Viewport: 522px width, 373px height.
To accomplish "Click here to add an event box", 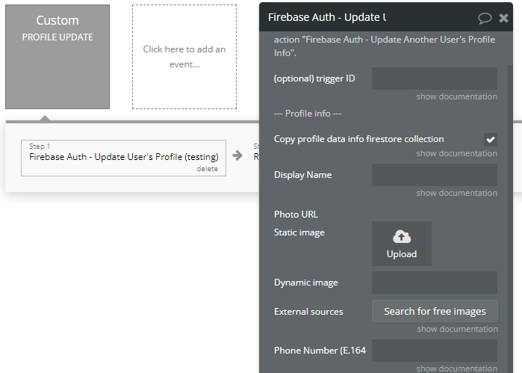I will [184, 57].
